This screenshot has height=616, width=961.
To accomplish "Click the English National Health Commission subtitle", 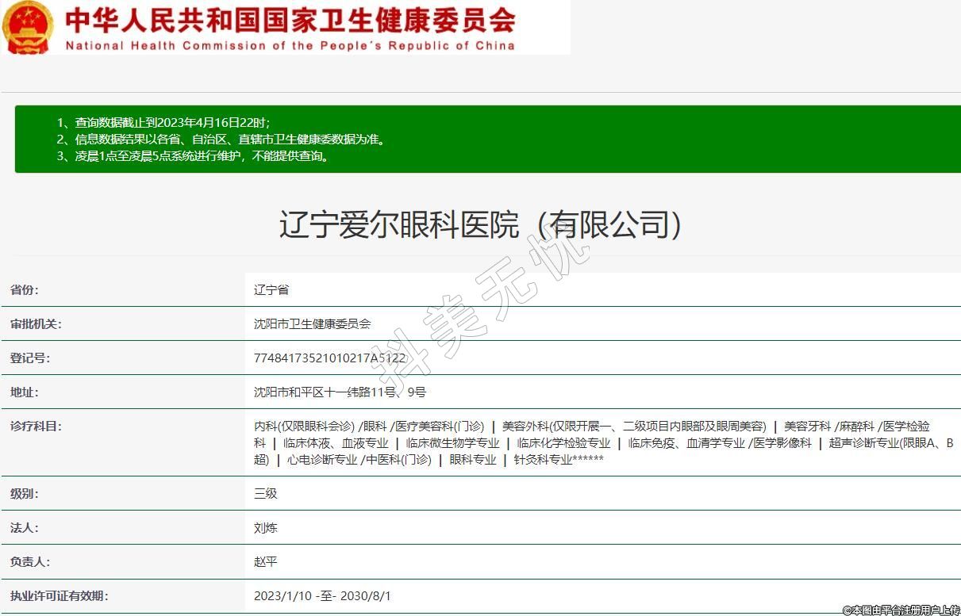I will [290, 46].
